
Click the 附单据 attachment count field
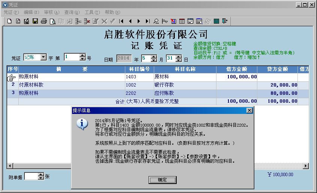[x=32, y=176]
